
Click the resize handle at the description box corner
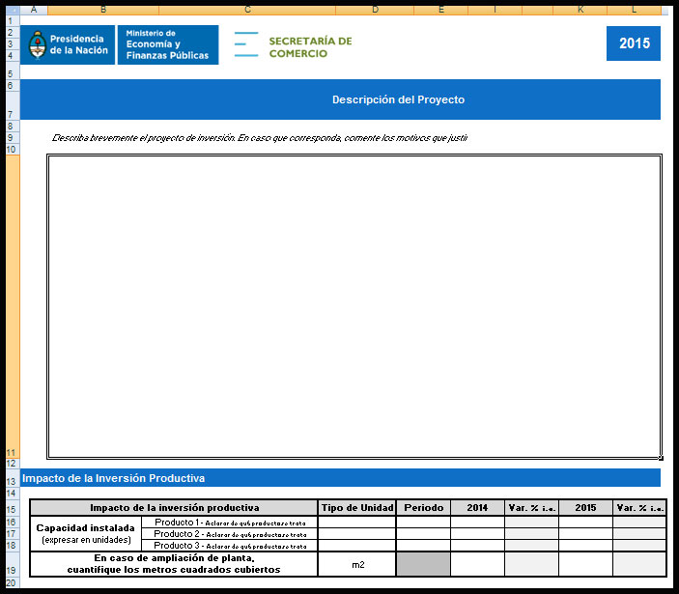(661, 457)
